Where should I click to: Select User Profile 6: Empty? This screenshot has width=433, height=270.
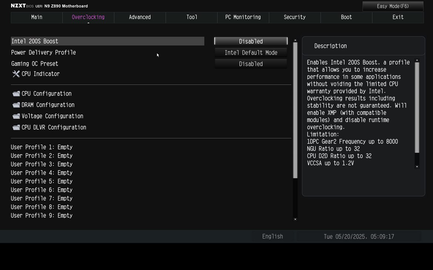coord(42,190)
